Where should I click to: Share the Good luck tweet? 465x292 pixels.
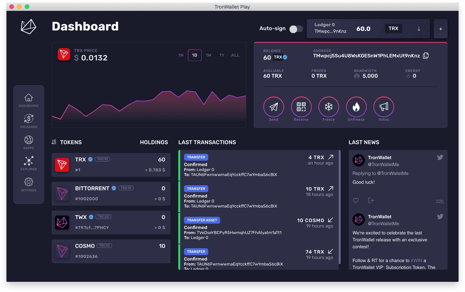coord(371,201)
